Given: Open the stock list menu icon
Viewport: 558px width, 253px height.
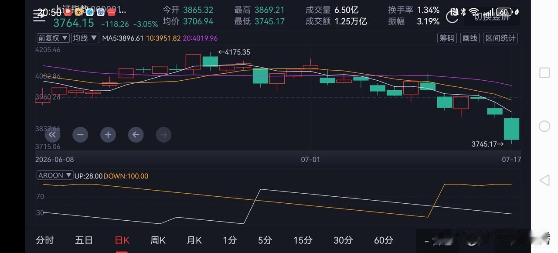Looking at the screenshot, I should tap(39, 17).
